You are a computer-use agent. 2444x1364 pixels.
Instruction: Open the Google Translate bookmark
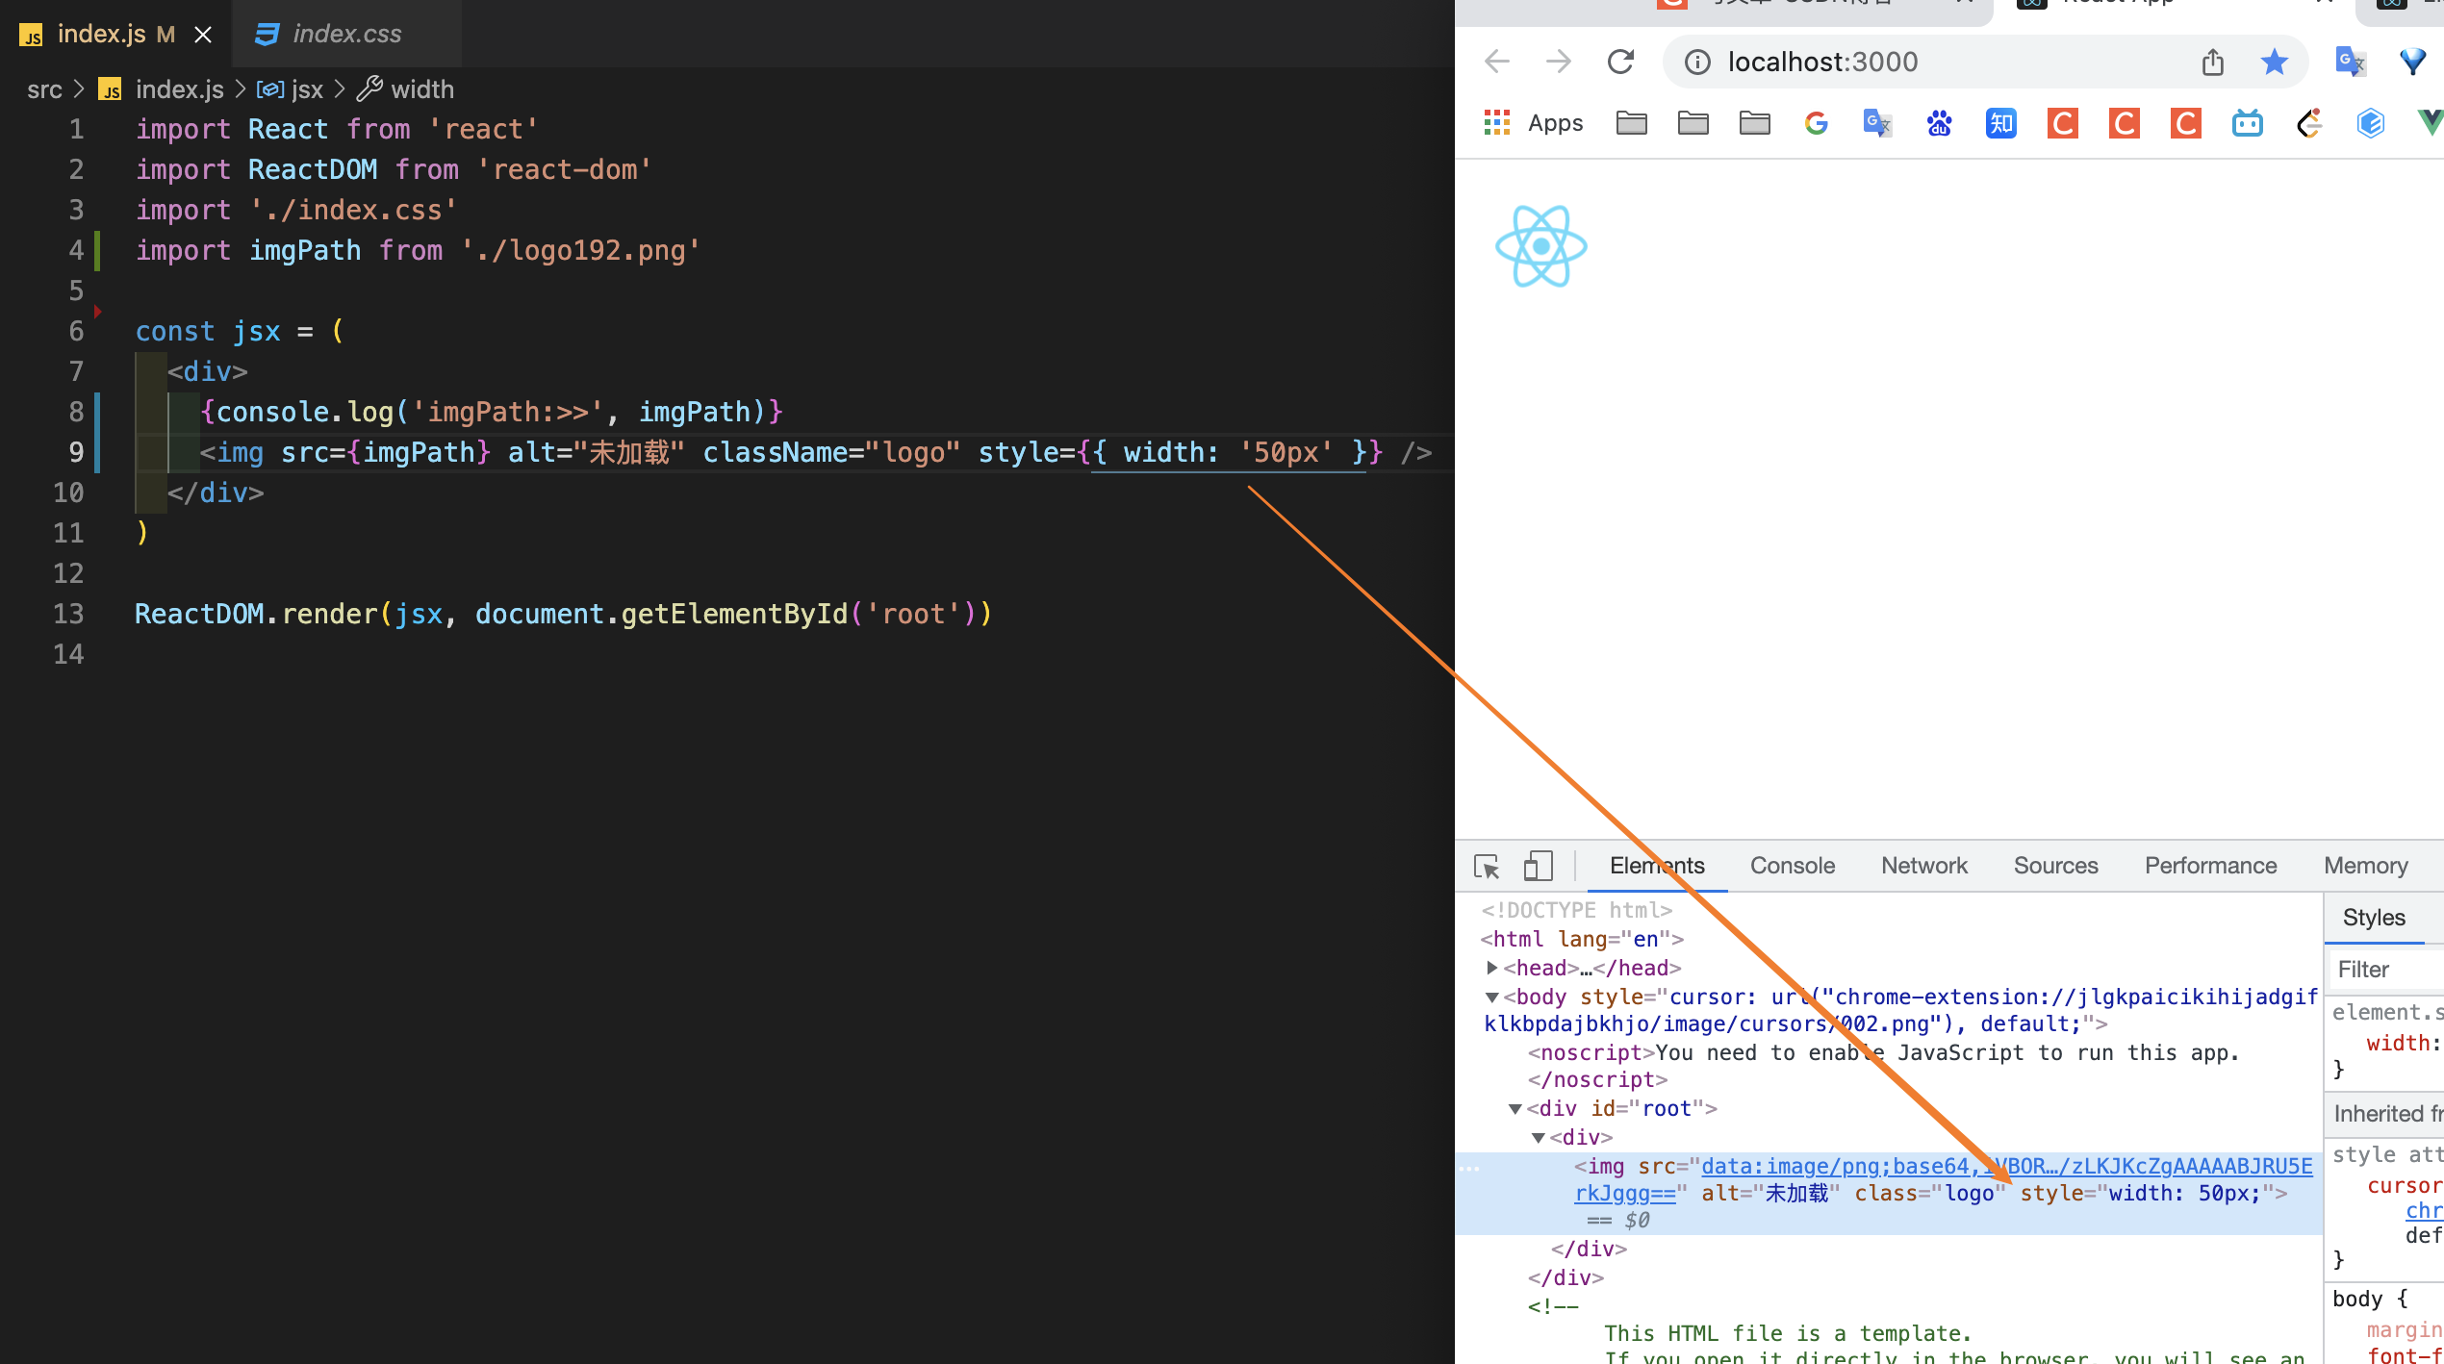tap(1877, 123)
